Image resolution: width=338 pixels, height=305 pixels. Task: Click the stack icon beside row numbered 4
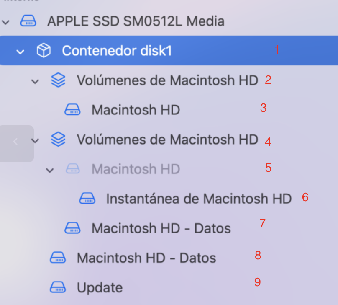pos(58,140)
